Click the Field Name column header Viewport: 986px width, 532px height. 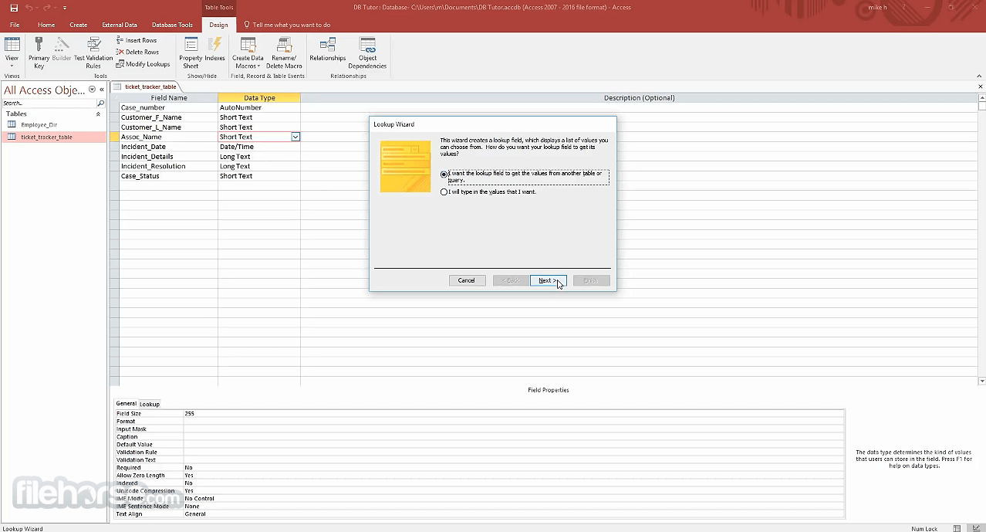pos(168,98)
